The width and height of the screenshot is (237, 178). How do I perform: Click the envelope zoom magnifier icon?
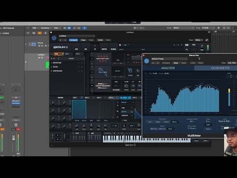118,111
